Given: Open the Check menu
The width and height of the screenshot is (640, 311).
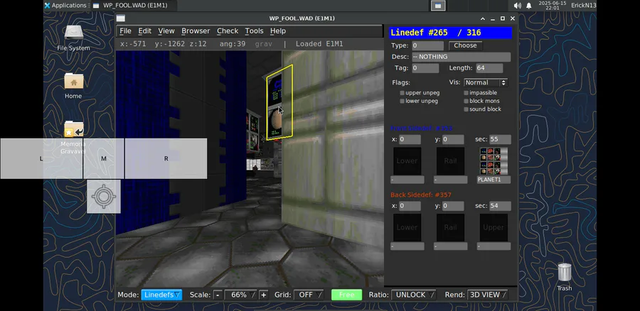Looking at the screenshot, I should 228,31.
